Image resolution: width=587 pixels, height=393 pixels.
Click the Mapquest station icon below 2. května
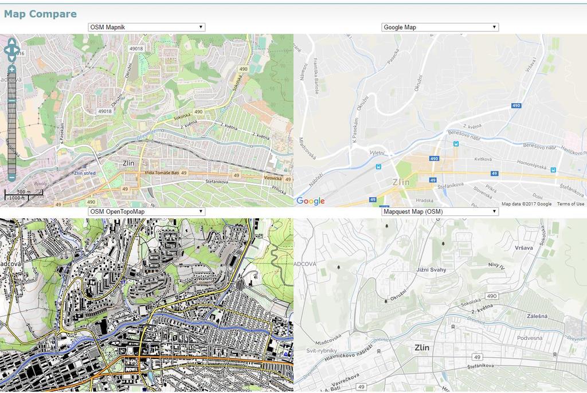click(453, 327)
